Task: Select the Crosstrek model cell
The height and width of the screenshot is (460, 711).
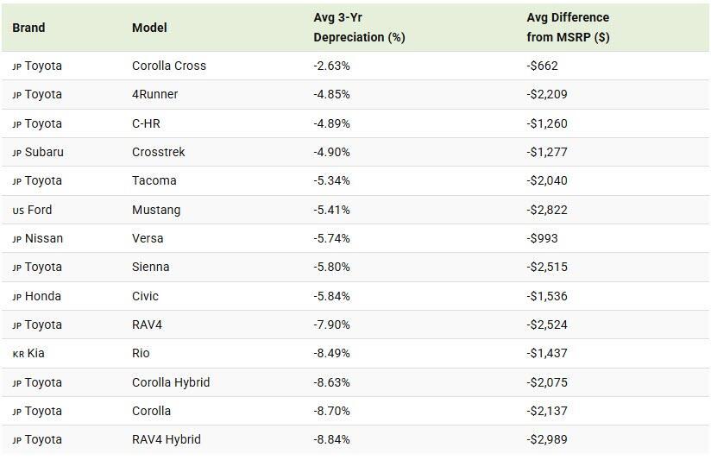Action: tap(159, 152)
